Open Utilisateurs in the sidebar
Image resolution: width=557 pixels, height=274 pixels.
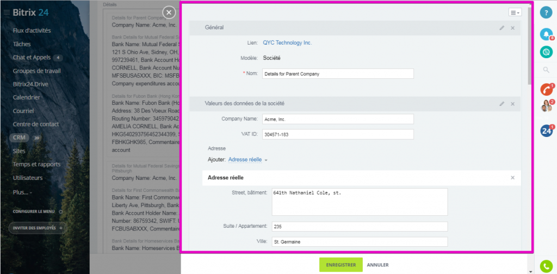[x=28, y=178]
